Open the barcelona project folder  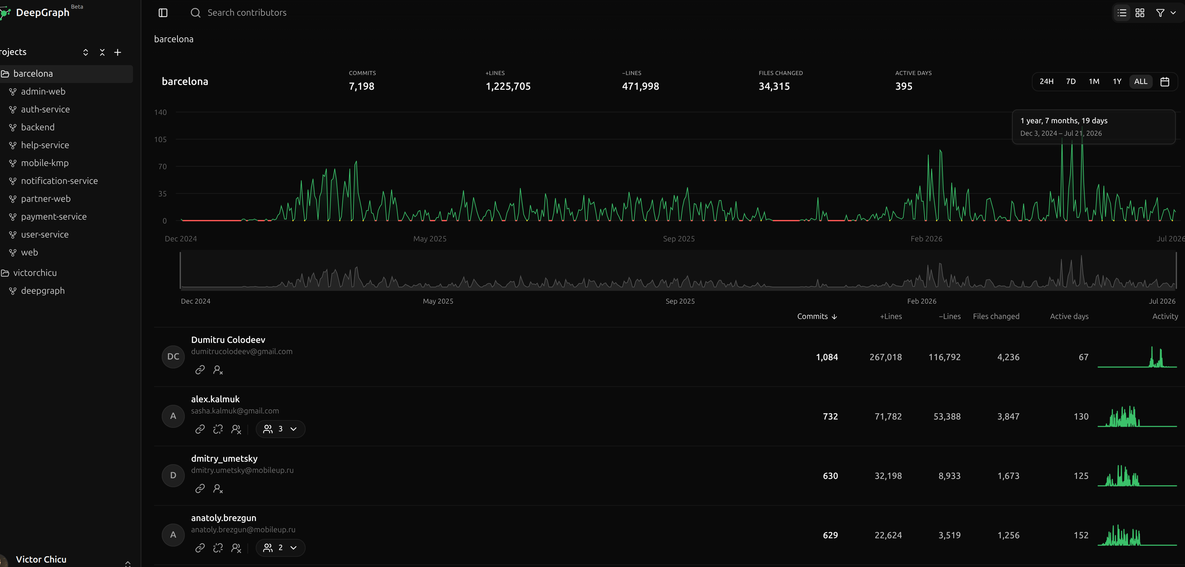point(66,73)
